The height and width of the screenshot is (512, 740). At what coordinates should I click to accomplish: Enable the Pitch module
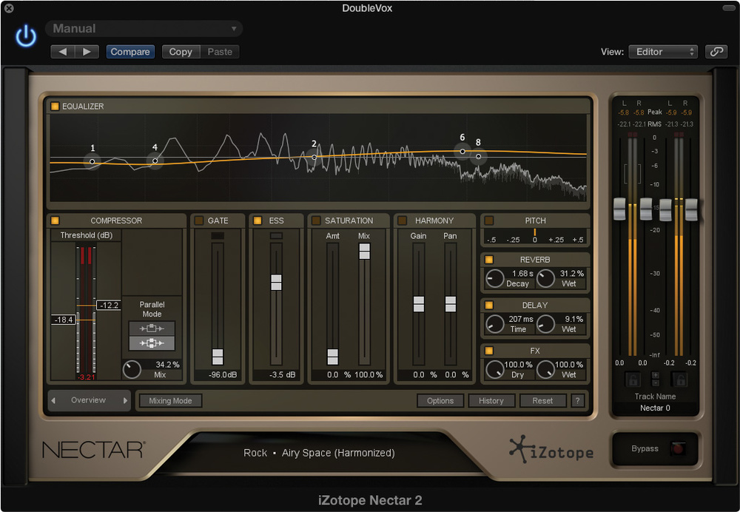[489, 220]
